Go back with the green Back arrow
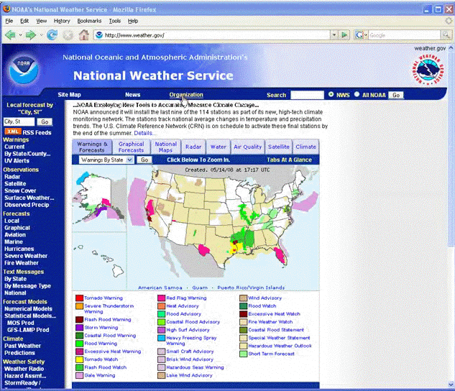455x391 pixels. click(x=10, y=35)
